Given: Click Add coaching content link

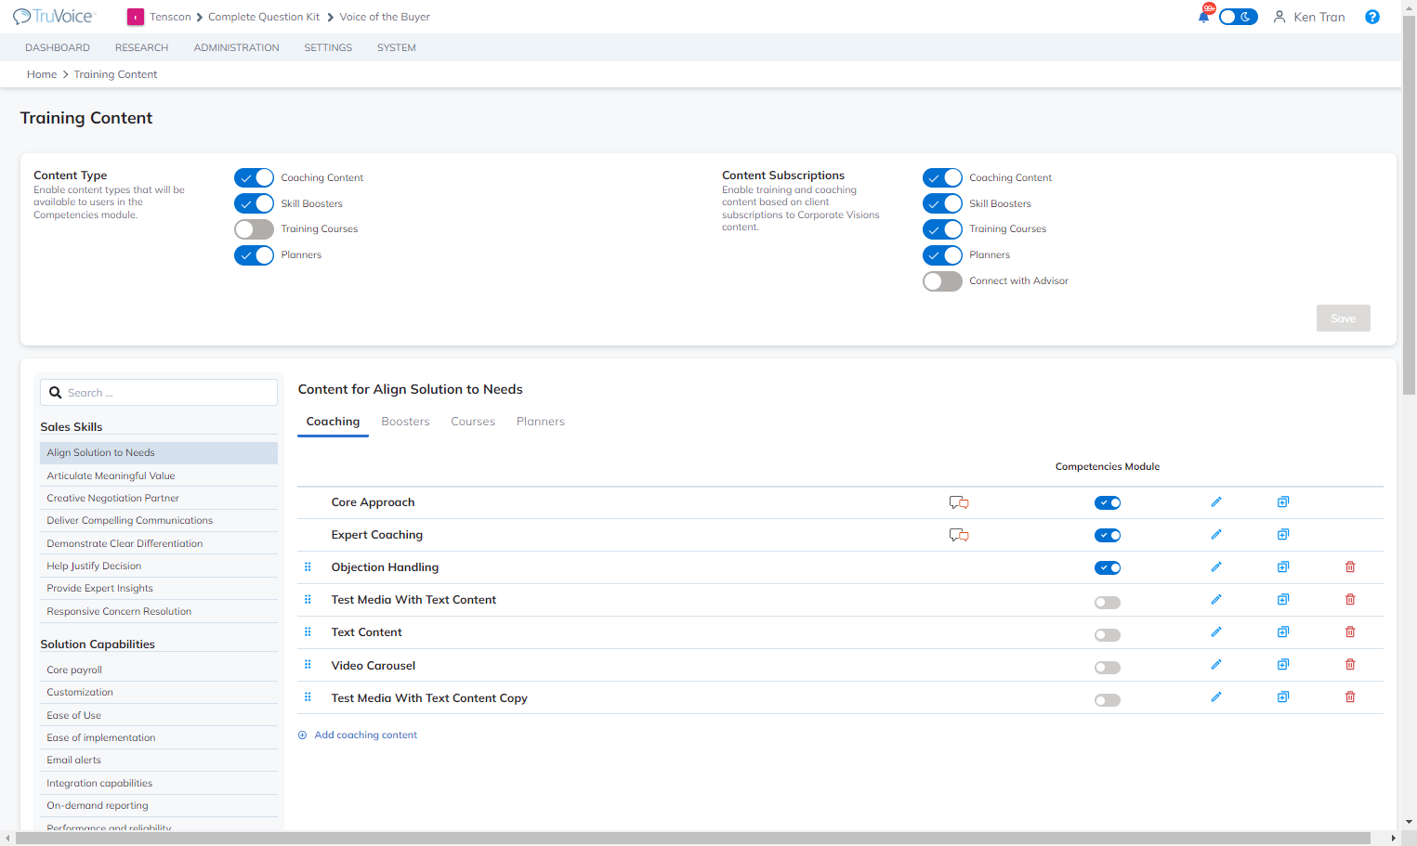Looking at the screenshot, I should tap(358, 735).
